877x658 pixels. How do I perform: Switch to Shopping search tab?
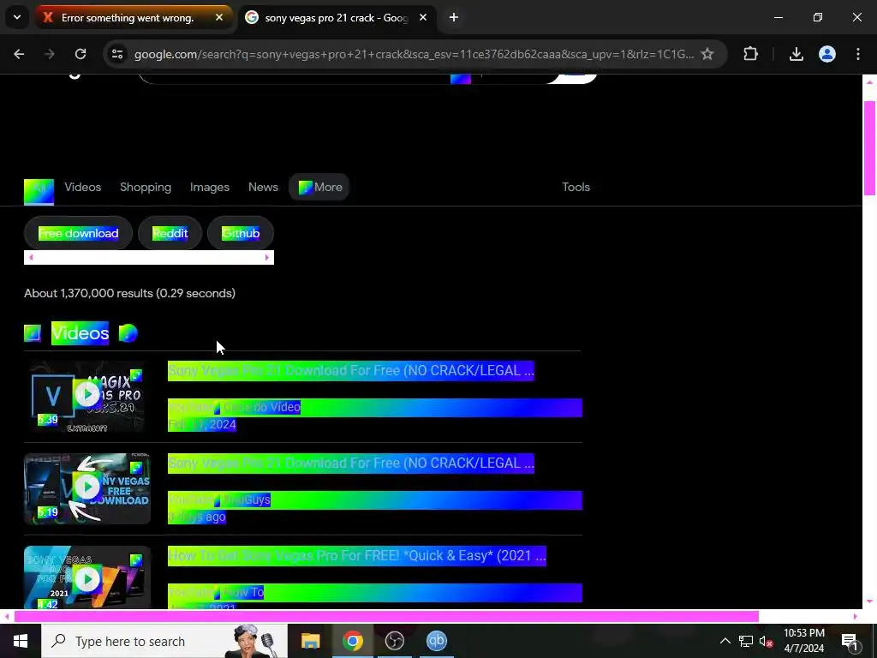pos(146,187)
